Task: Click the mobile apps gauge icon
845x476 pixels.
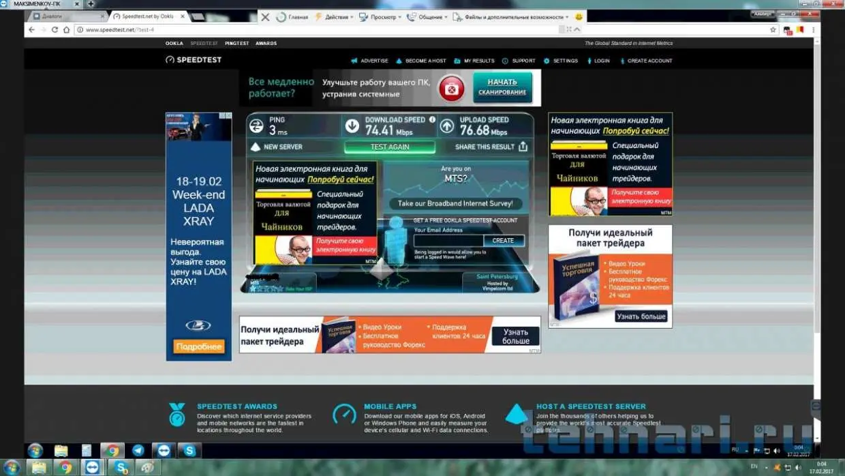Action: 344,414
